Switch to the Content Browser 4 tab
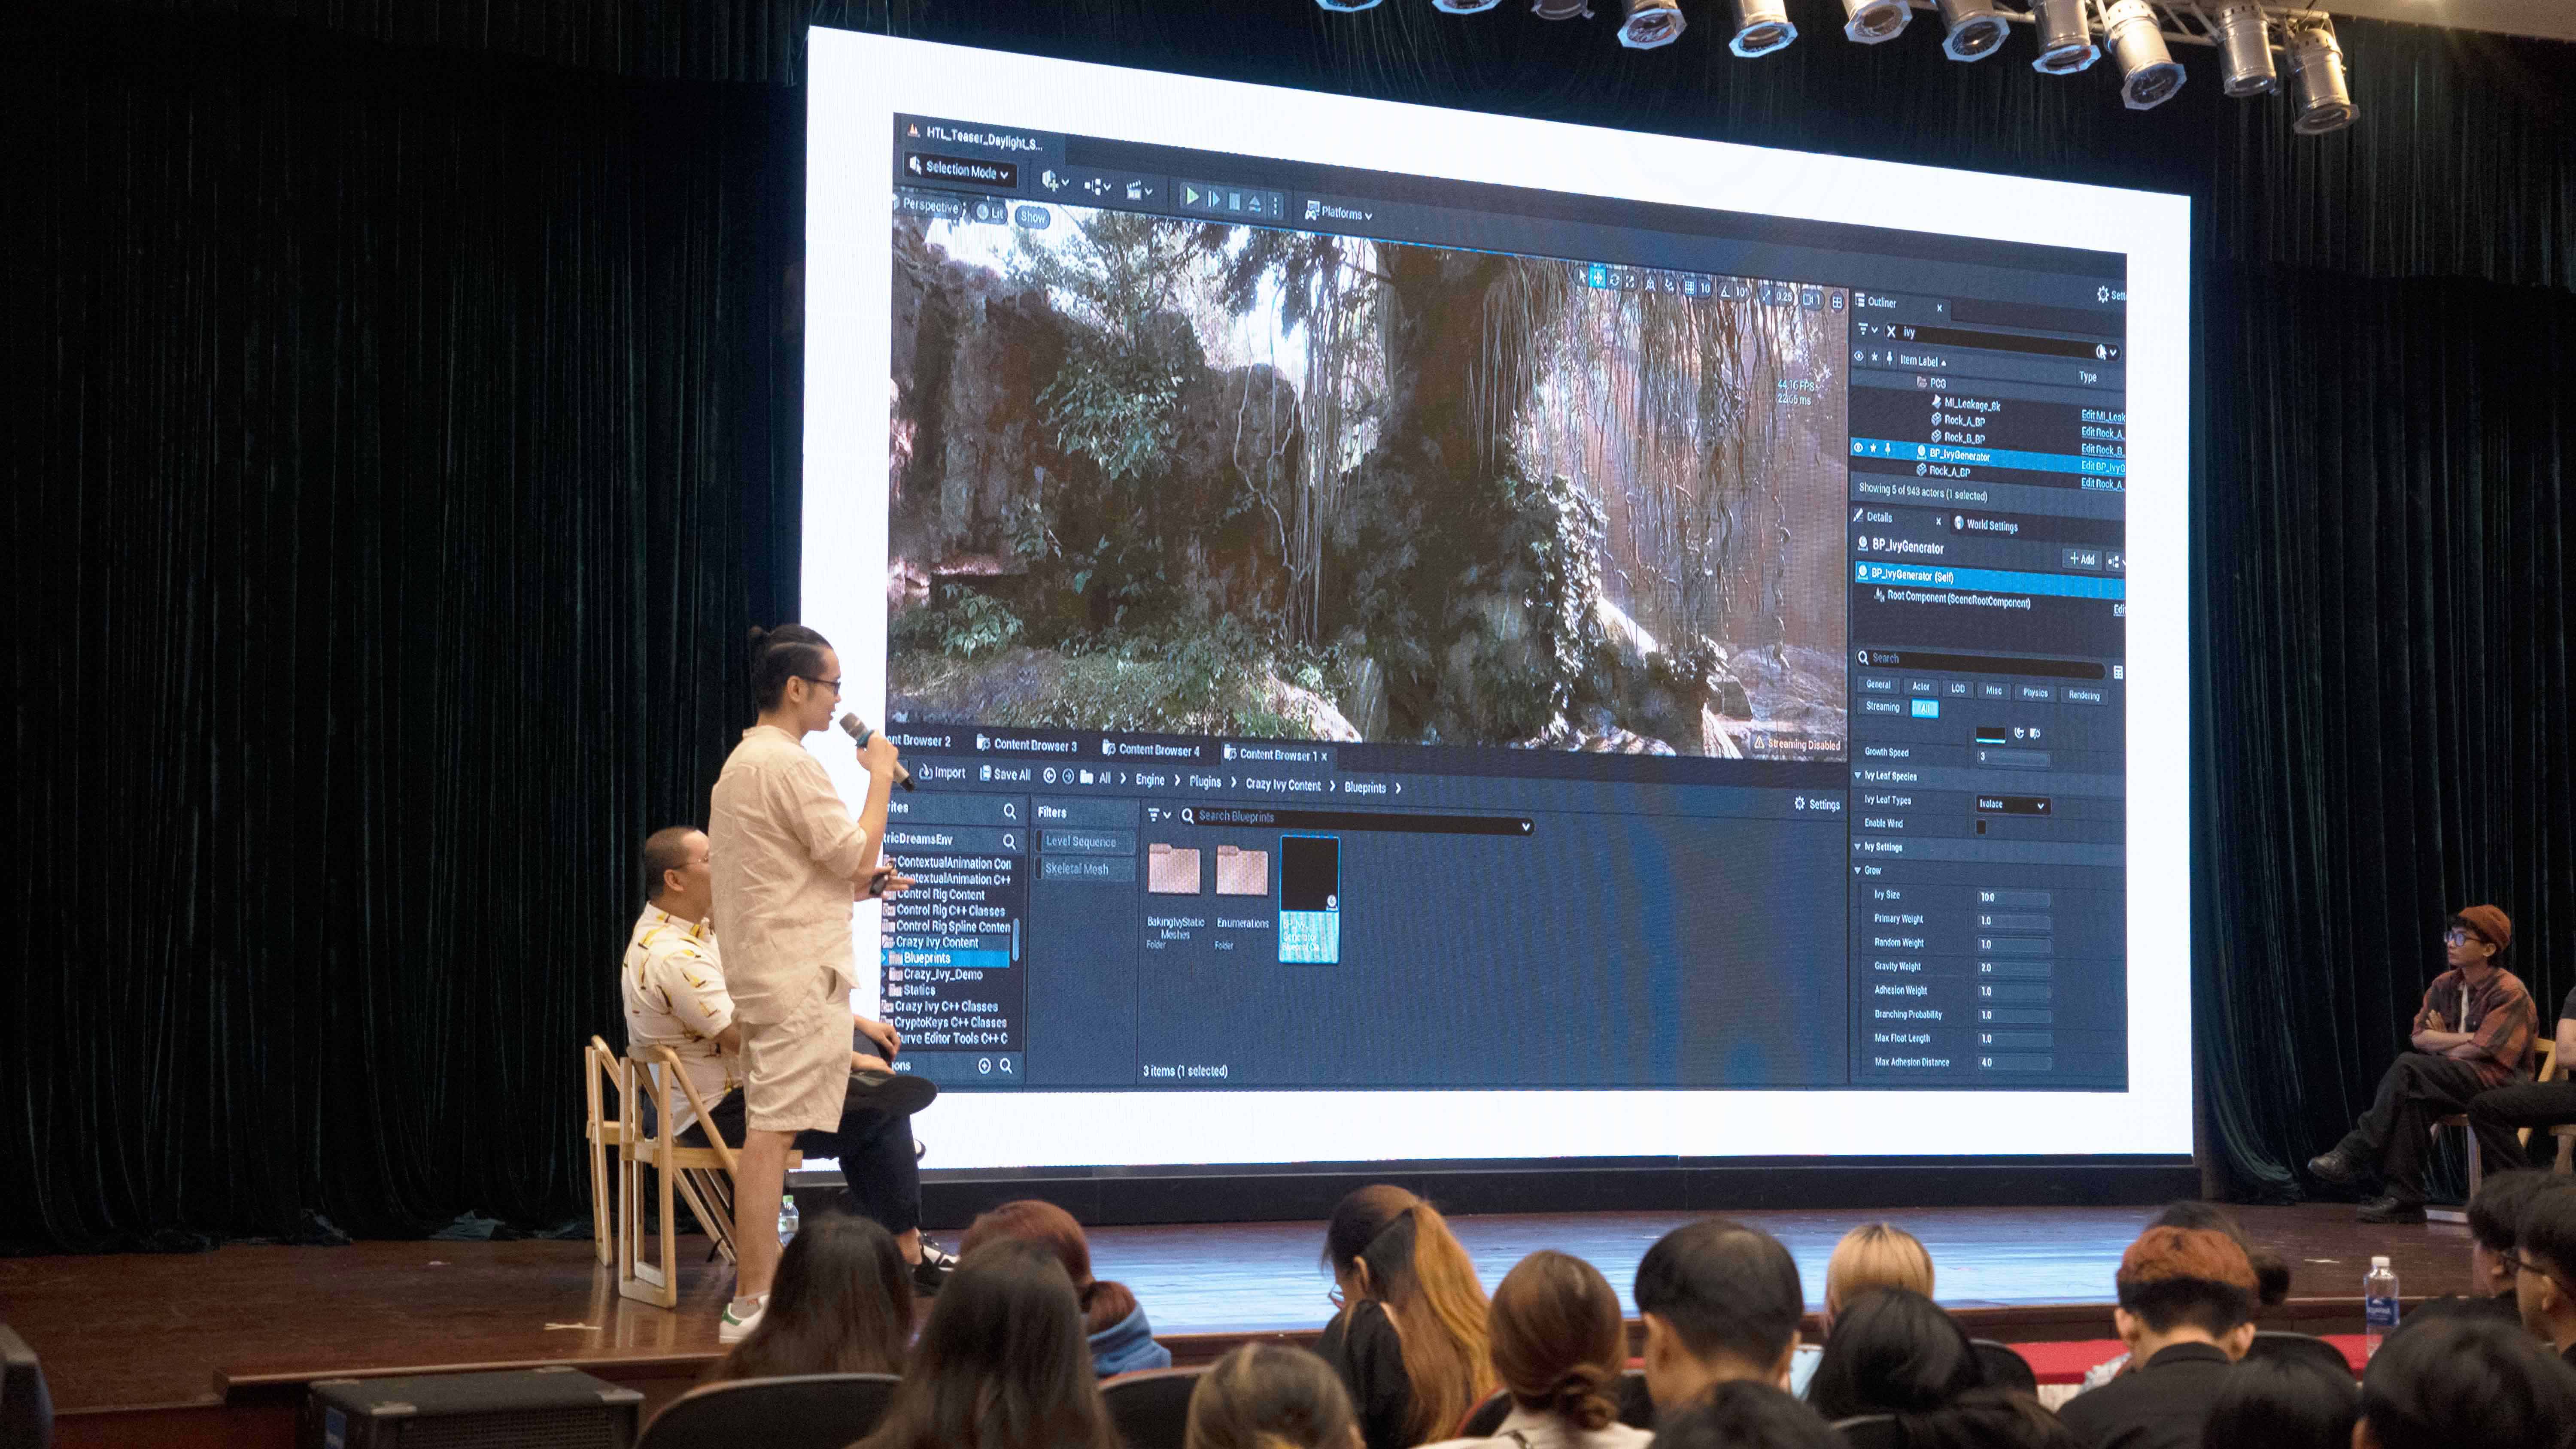 pos(1151,749)
